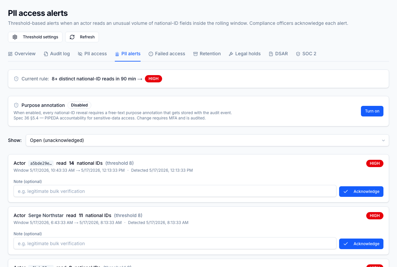Focus the note field for actor a5bde29e
This screenshot has height=267, width=397.
[x=175, y=191]
